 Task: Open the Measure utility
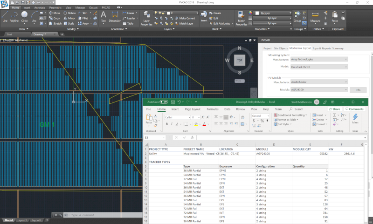coord(315,16)
